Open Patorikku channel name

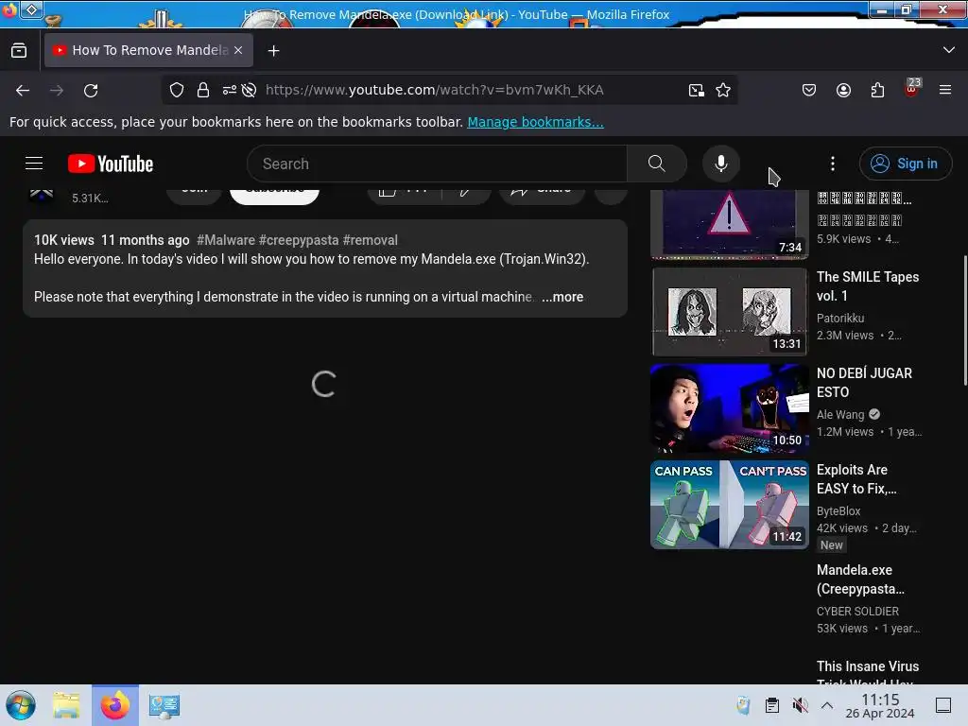(840, 318)
